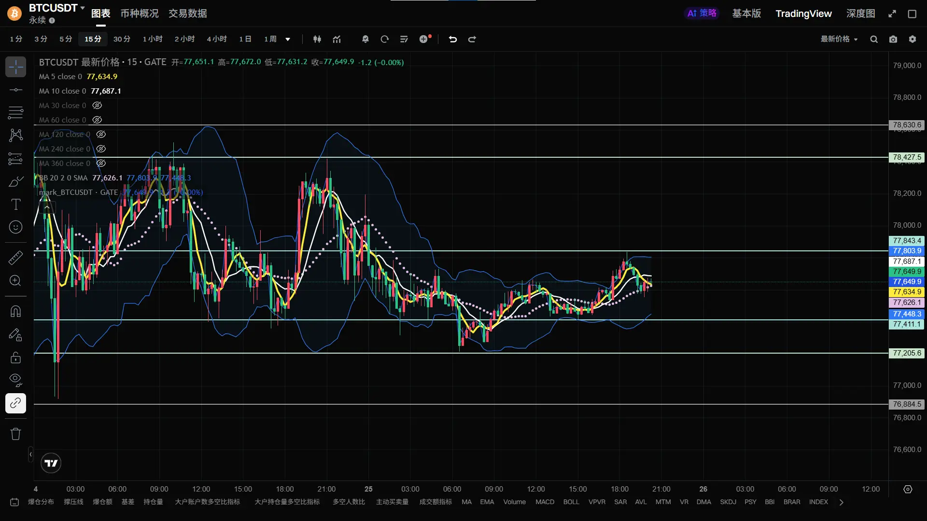
Task: Open the indicators button in toolbar
Action: click(x=337, y=39)
